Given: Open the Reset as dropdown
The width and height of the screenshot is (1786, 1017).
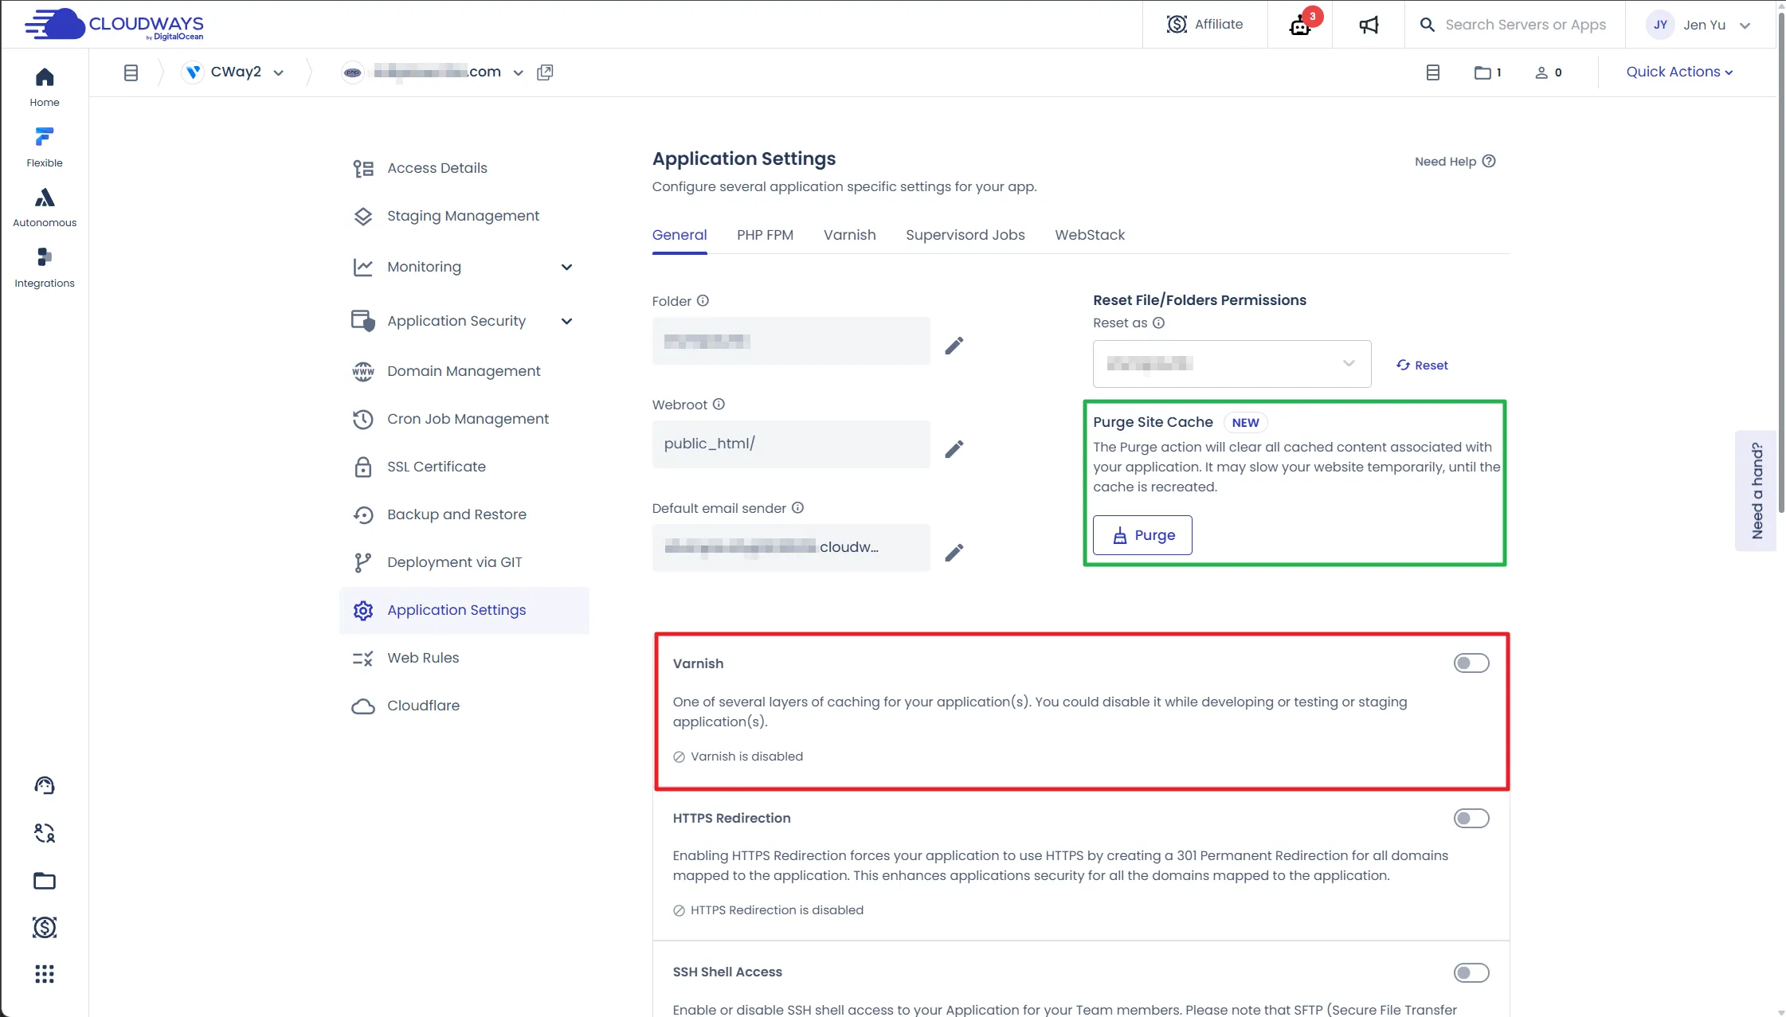Looking at the screenshot, I should [x=1232, y=364].
